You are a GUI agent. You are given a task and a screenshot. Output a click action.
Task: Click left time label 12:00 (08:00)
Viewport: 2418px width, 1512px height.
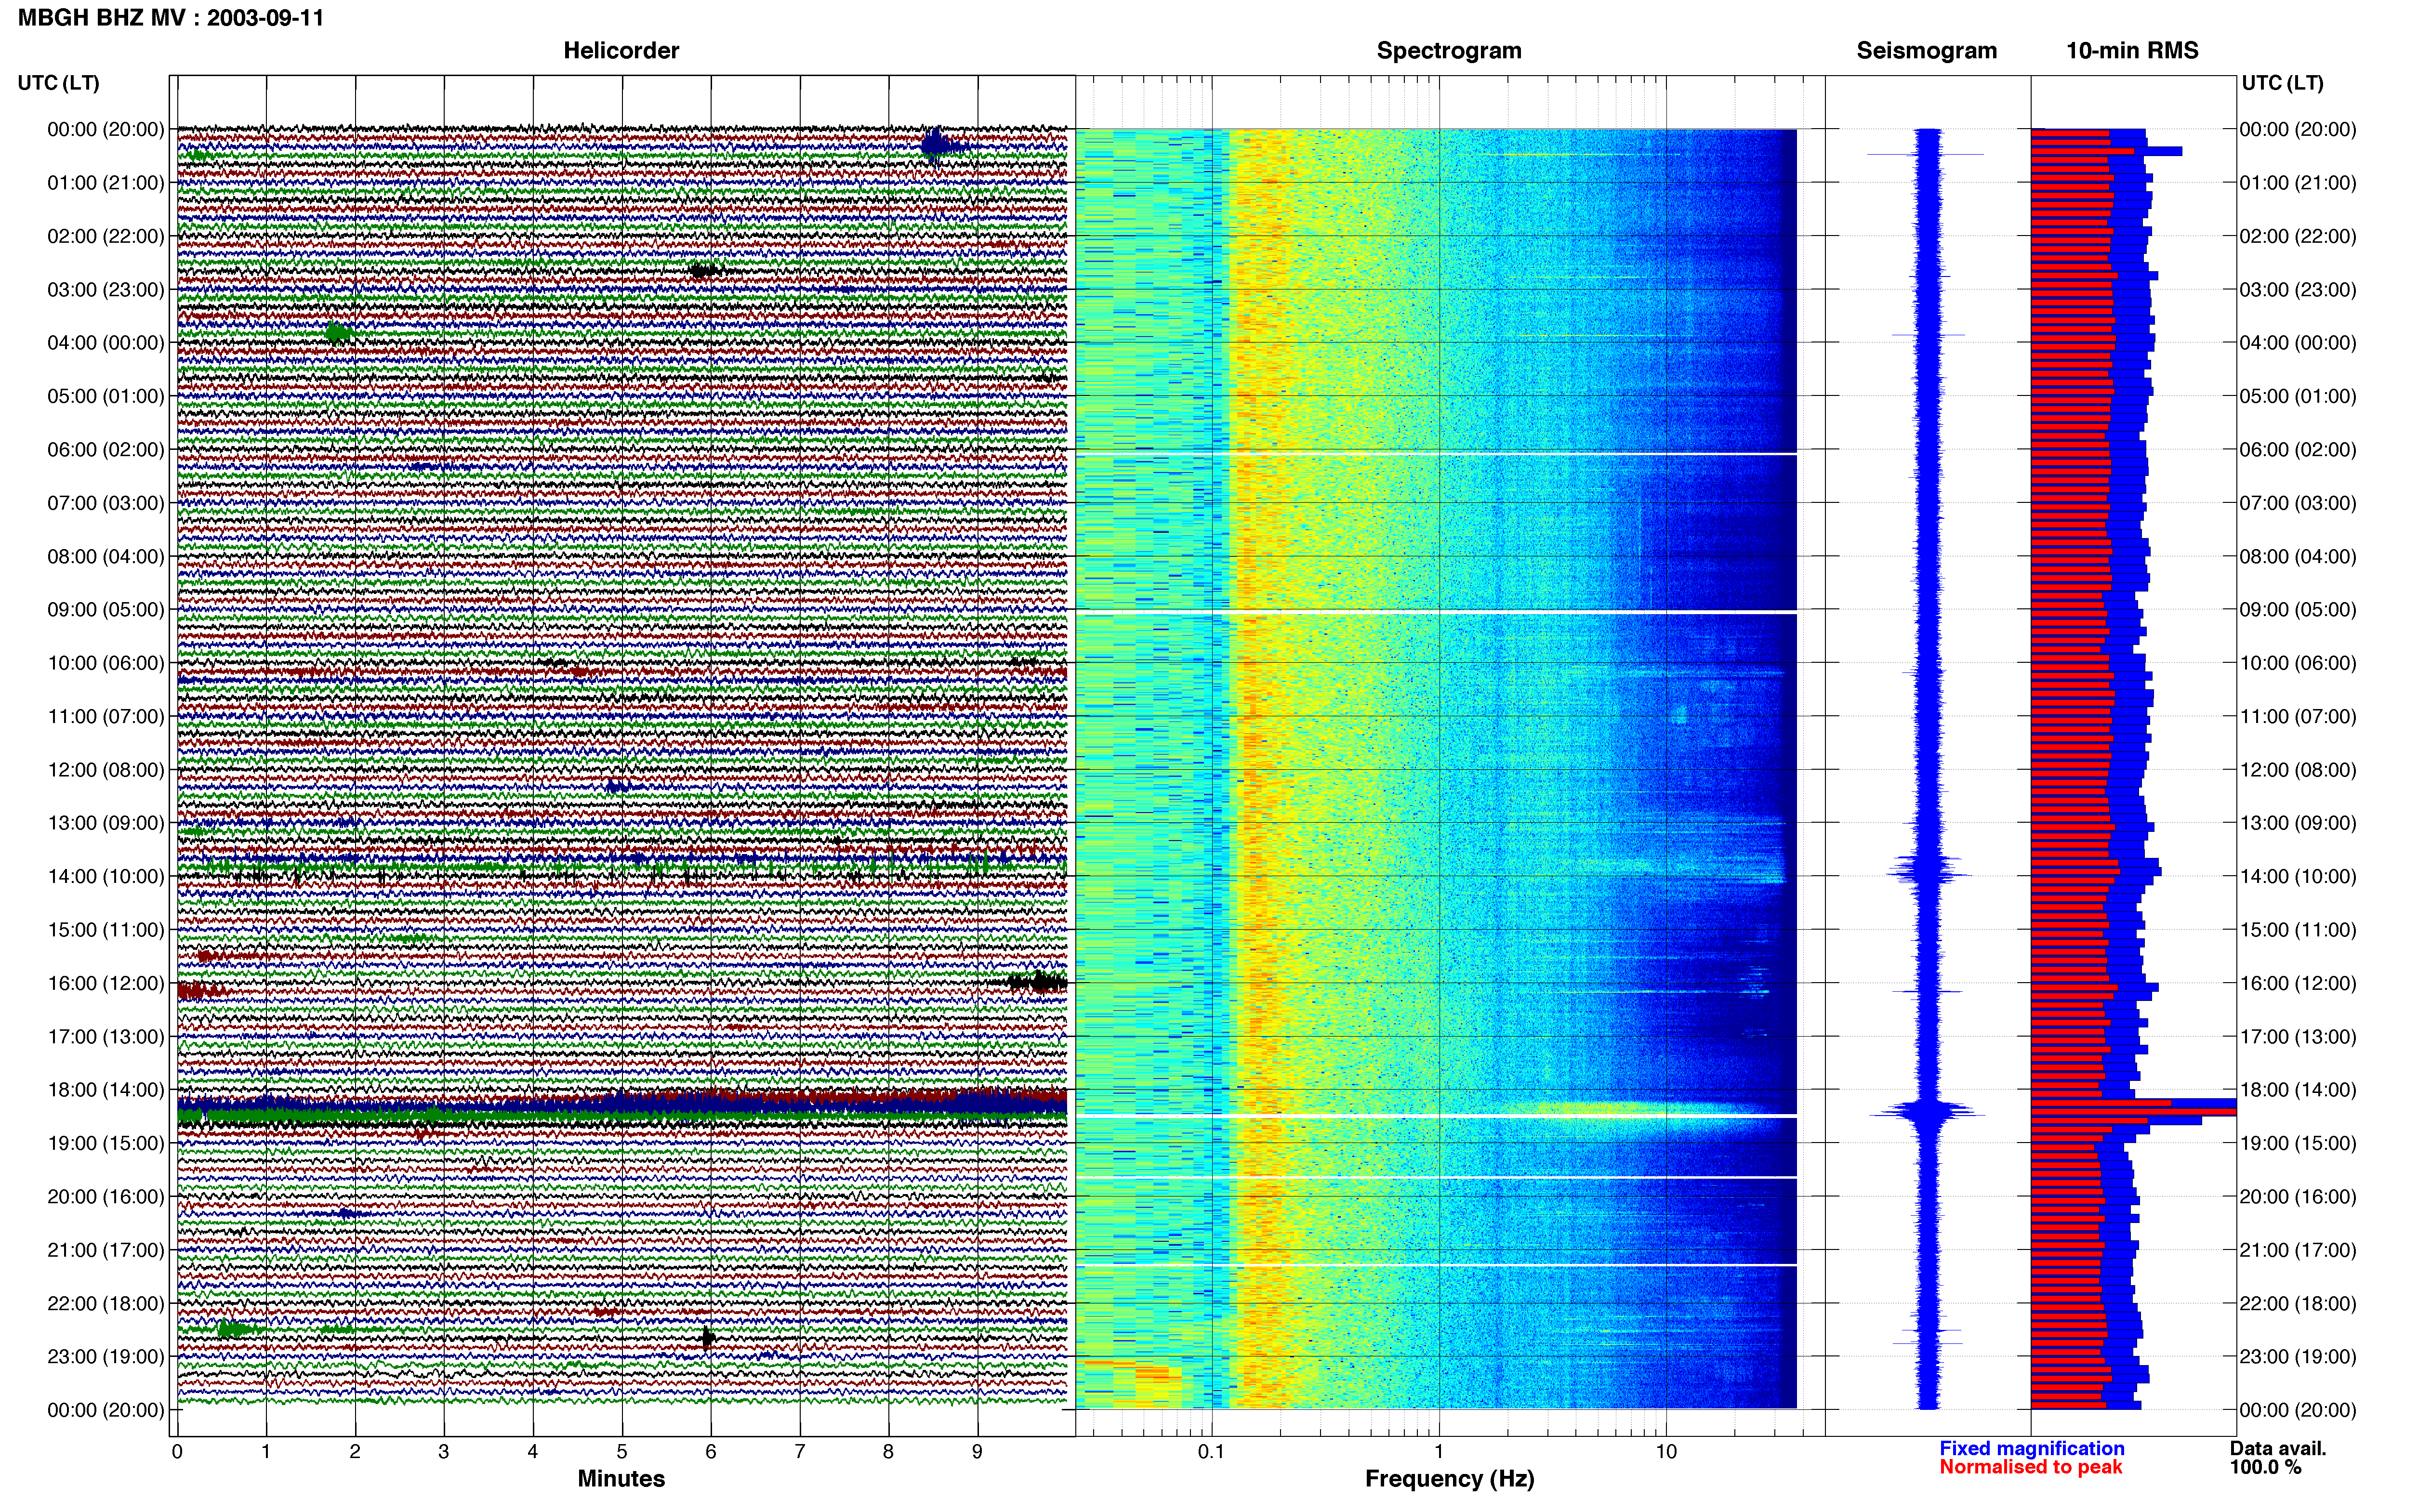pyautogui.click(x=106, y=770)
